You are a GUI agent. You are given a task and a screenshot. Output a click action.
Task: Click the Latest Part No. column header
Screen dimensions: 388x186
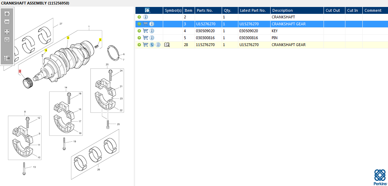(x=253, y=10)
